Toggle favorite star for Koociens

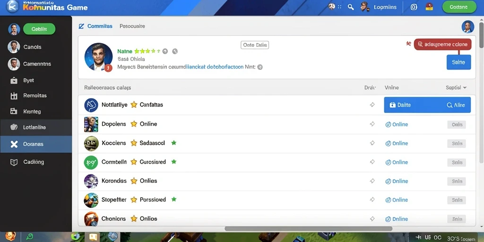pyautogui.click(x=134, y=143)
